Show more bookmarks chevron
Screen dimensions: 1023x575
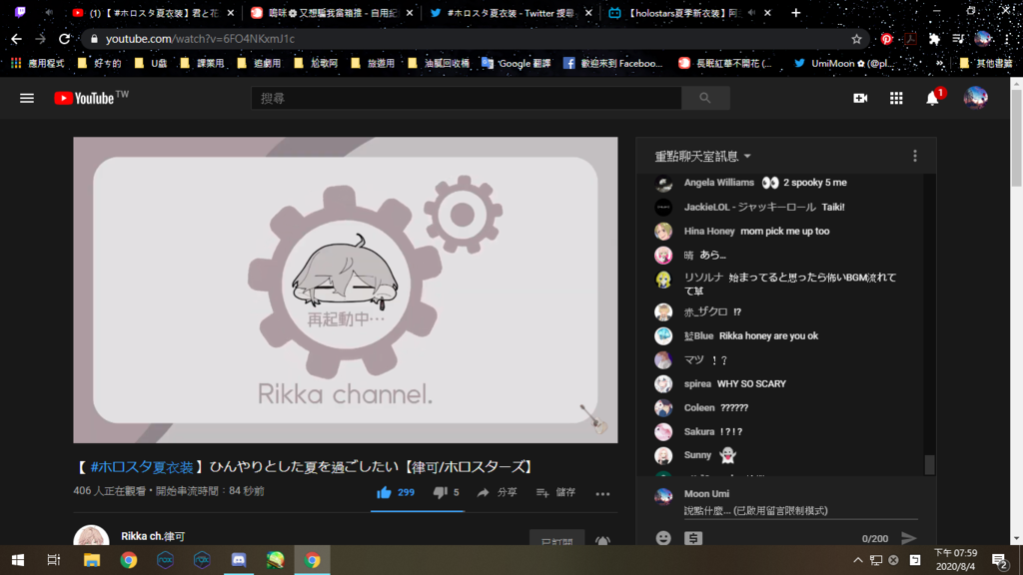[939, 63]
